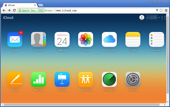This screenshot has width=170, height=107.
Task: Bookmark this page with the star icon
Action: point(161,10)
